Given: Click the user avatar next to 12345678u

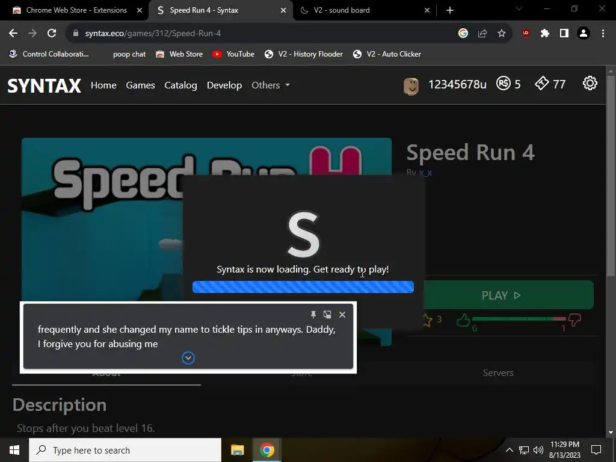Looking at the screenshot, I should pyautogui.click(x=411, y=86).
